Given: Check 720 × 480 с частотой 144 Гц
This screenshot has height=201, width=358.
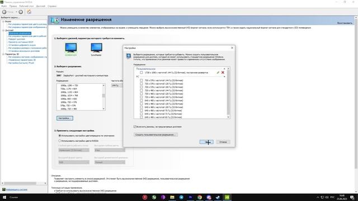Looking at the screenshot, I should [142, 90].
